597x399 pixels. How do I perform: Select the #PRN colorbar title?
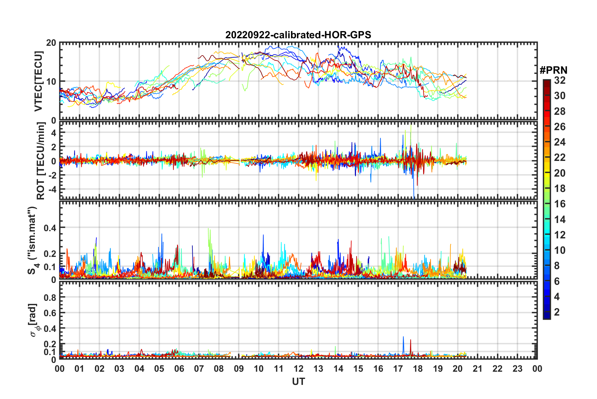(553, 70)
